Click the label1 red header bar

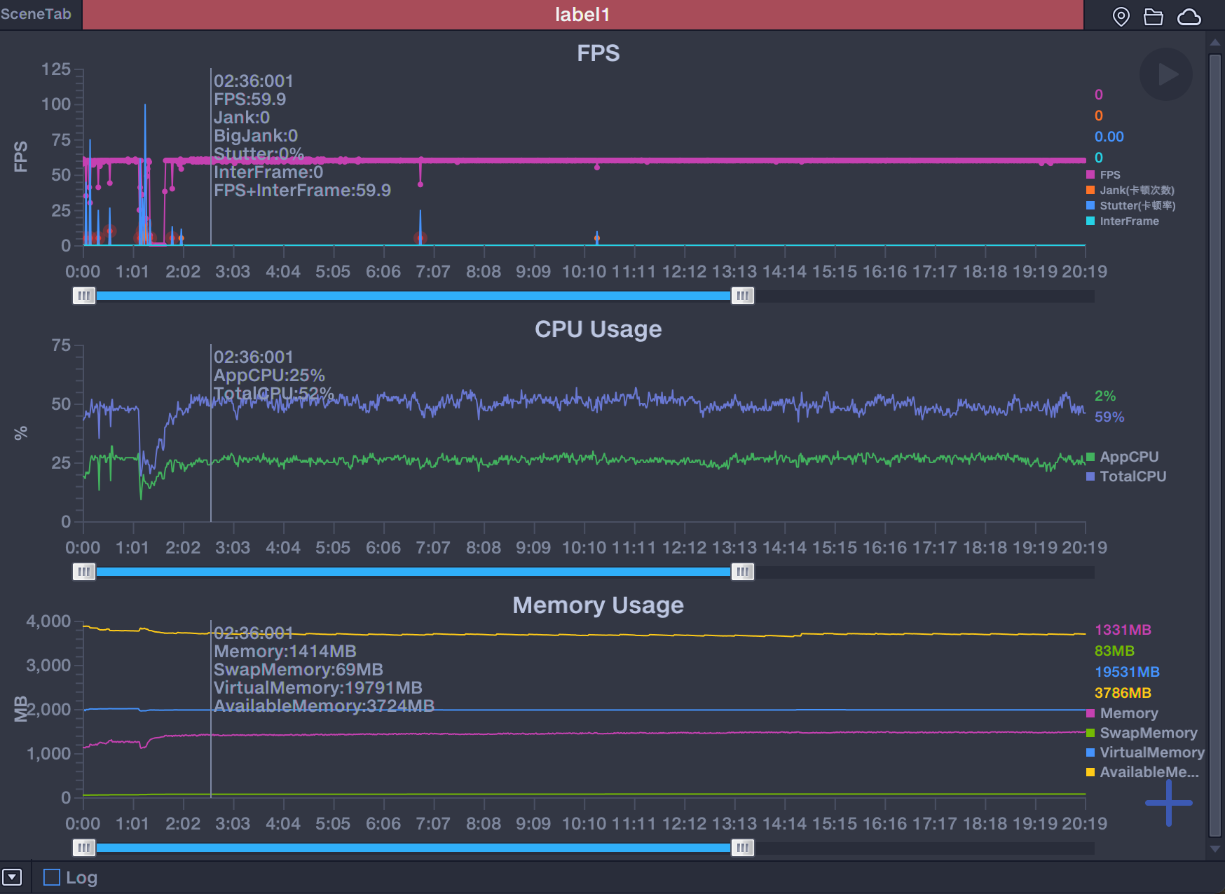[582, 15]
